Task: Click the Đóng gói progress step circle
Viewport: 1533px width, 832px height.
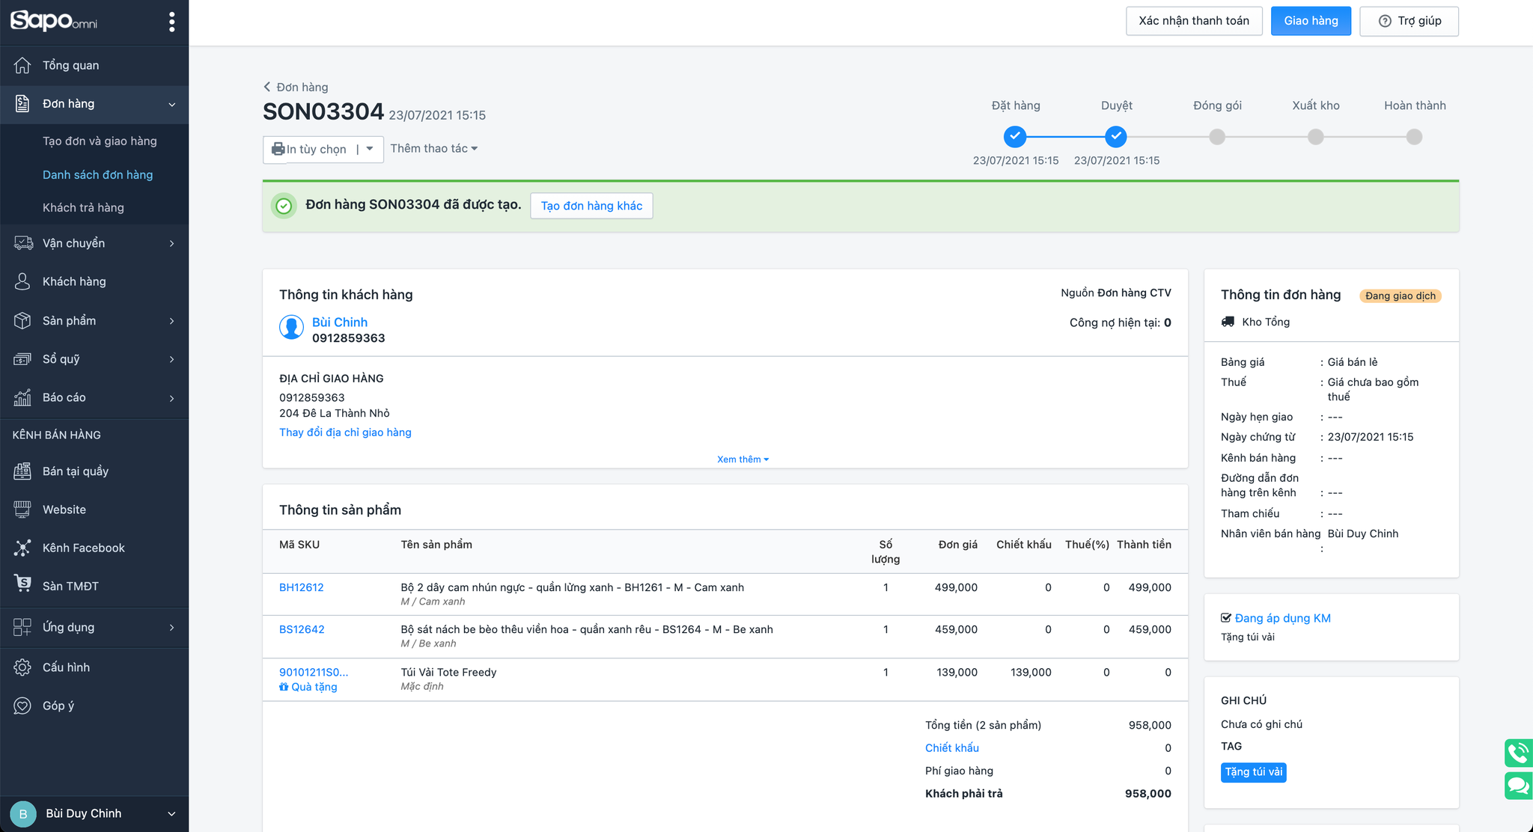Action: pos(1217,137)
